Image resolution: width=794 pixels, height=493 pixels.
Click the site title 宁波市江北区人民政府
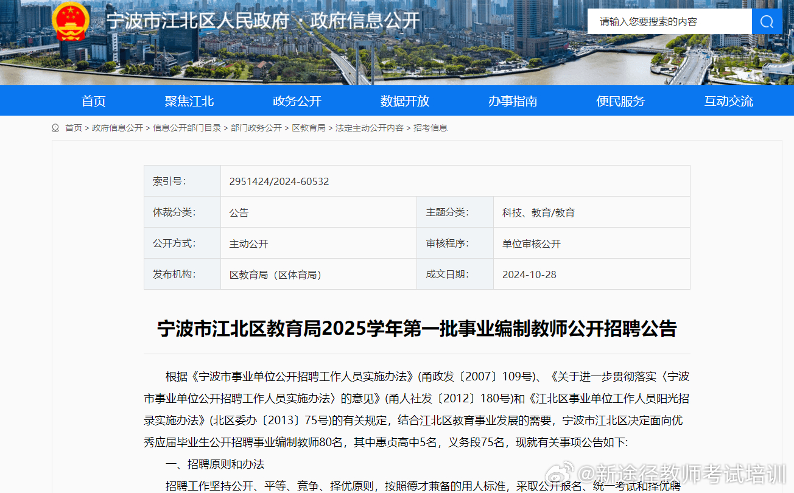tap(197, 21)
